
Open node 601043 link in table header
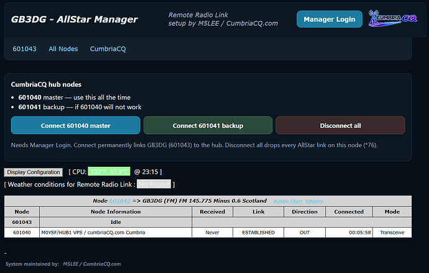click(120, 200)
